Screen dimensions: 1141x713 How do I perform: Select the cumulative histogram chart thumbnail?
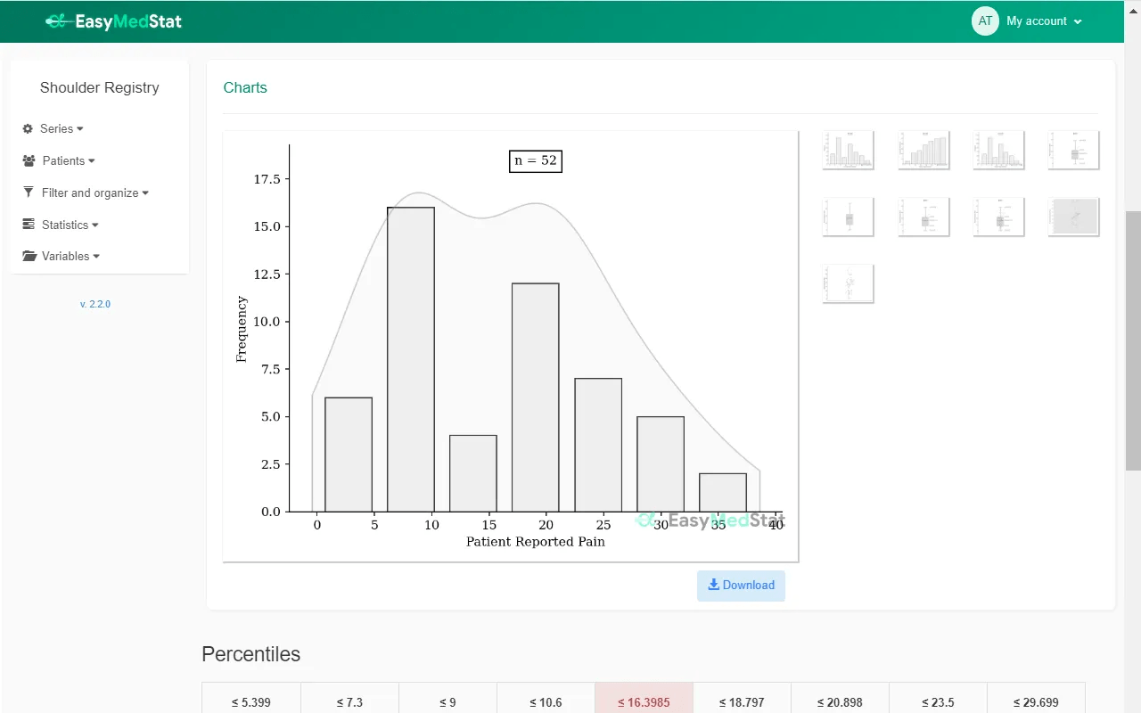(923, 150)
